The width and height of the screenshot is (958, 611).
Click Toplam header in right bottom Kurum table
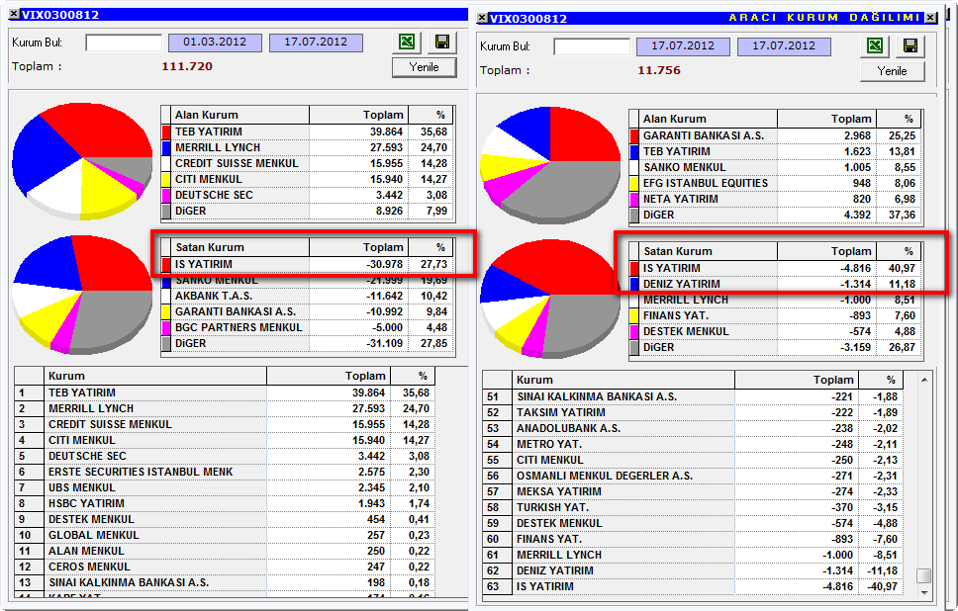(797, 380)
